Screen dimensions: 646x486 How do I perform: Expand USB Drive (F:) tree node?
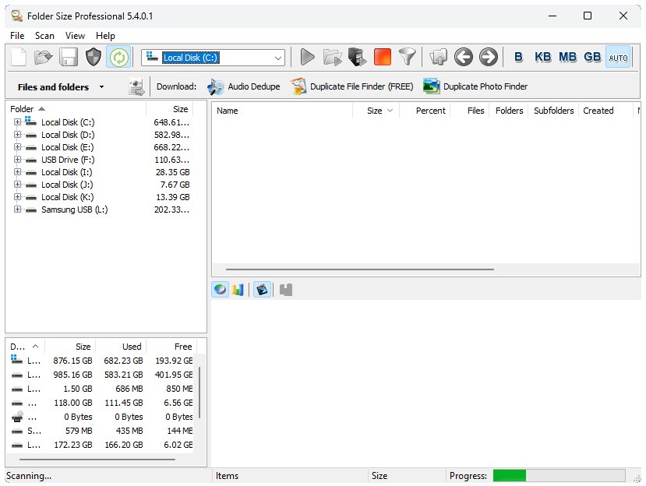pos(17,160)
